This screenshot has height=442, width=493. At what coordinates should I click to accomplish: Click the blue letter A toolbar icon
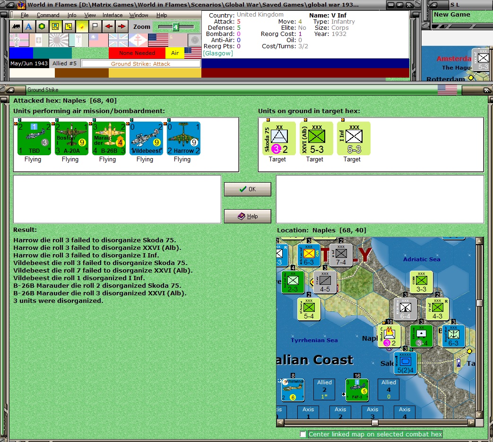(29, 27)
